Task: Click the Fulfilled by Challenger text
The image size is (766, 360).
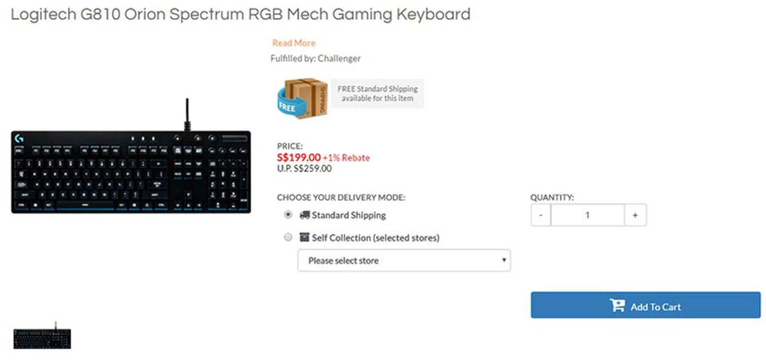Action: point(315,59)
